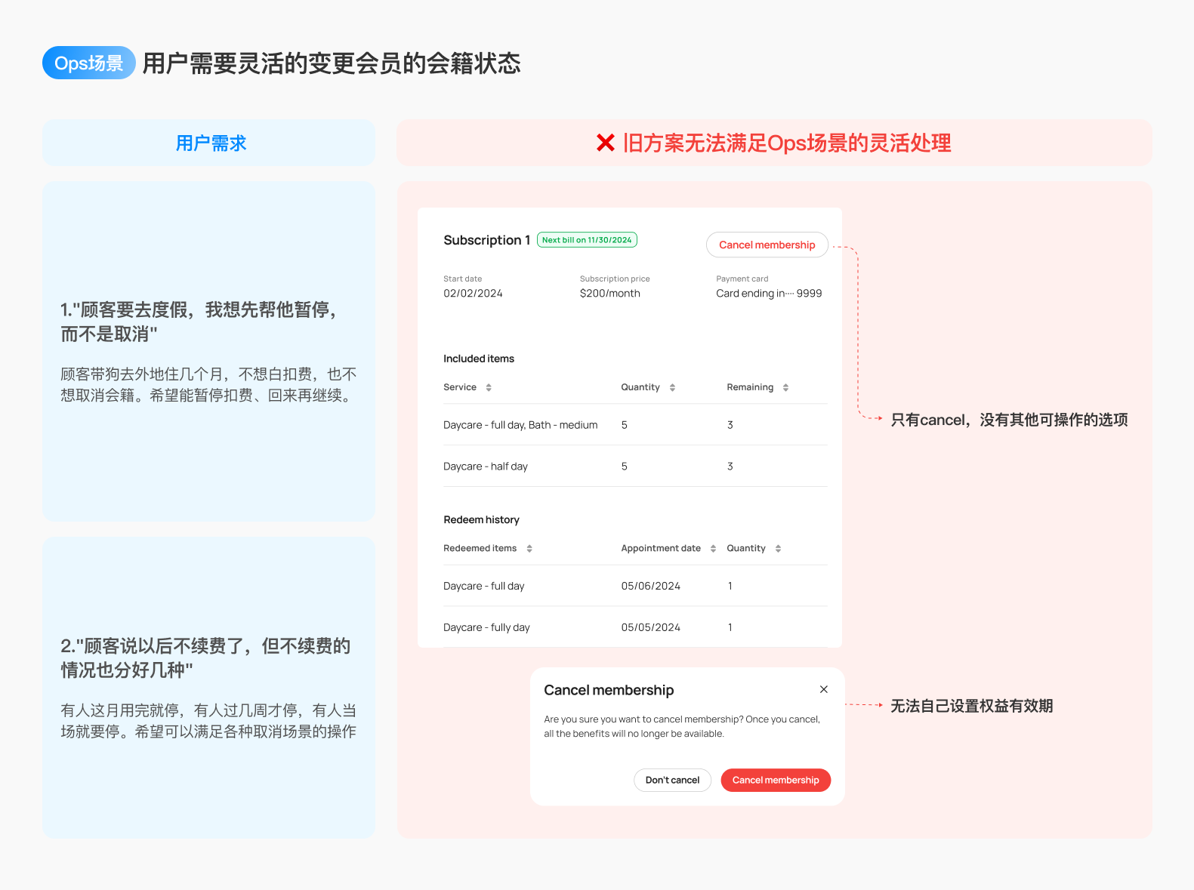Screen dimensions: 1194x890
Task: Click the outlined Cancel membership button
Action: (x=767, y=245)
